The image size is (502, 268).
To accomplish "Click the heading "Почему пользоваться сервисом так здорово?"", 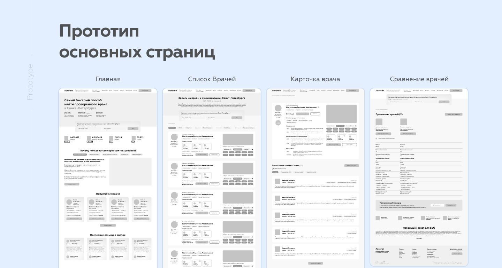I will [108, 150].
